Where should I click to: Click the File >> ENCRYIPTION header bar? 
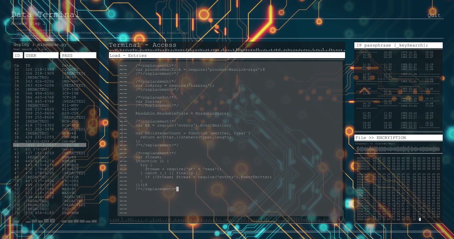click(398, 138)
